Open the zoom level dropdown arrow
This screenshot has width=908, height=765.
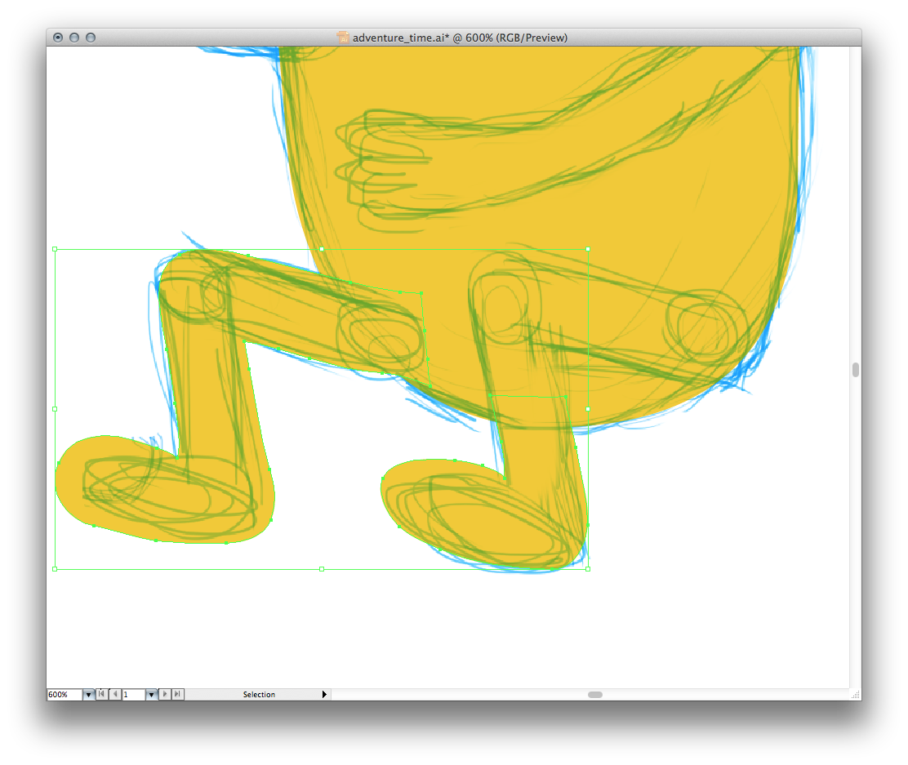pyautogui.click(x=88, y=695)
